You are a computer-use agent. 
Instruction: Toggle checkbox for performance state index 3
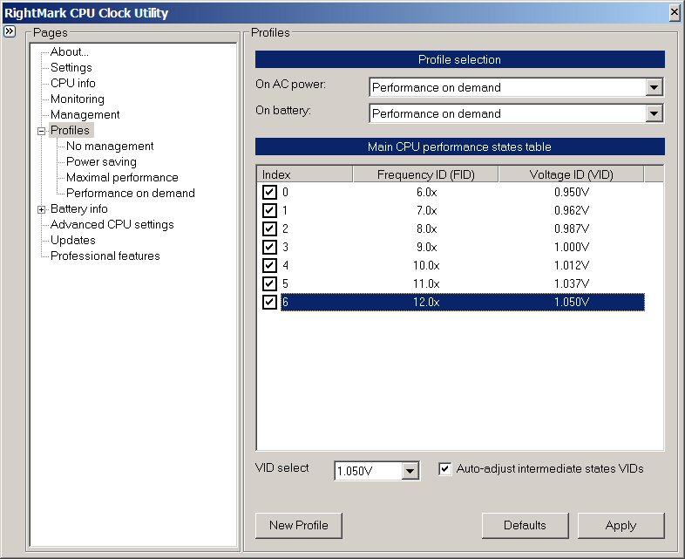(269, 247)
